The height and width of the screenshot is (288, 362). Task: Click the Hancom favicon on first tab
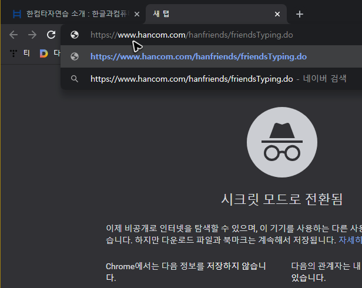pos(17,14)
